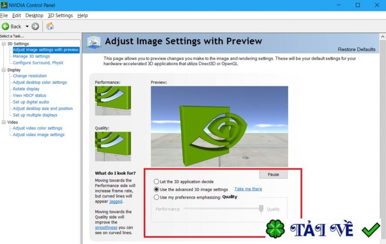Open Manage 3D settings
The image size is (386, 244).
tap(31, 56)
